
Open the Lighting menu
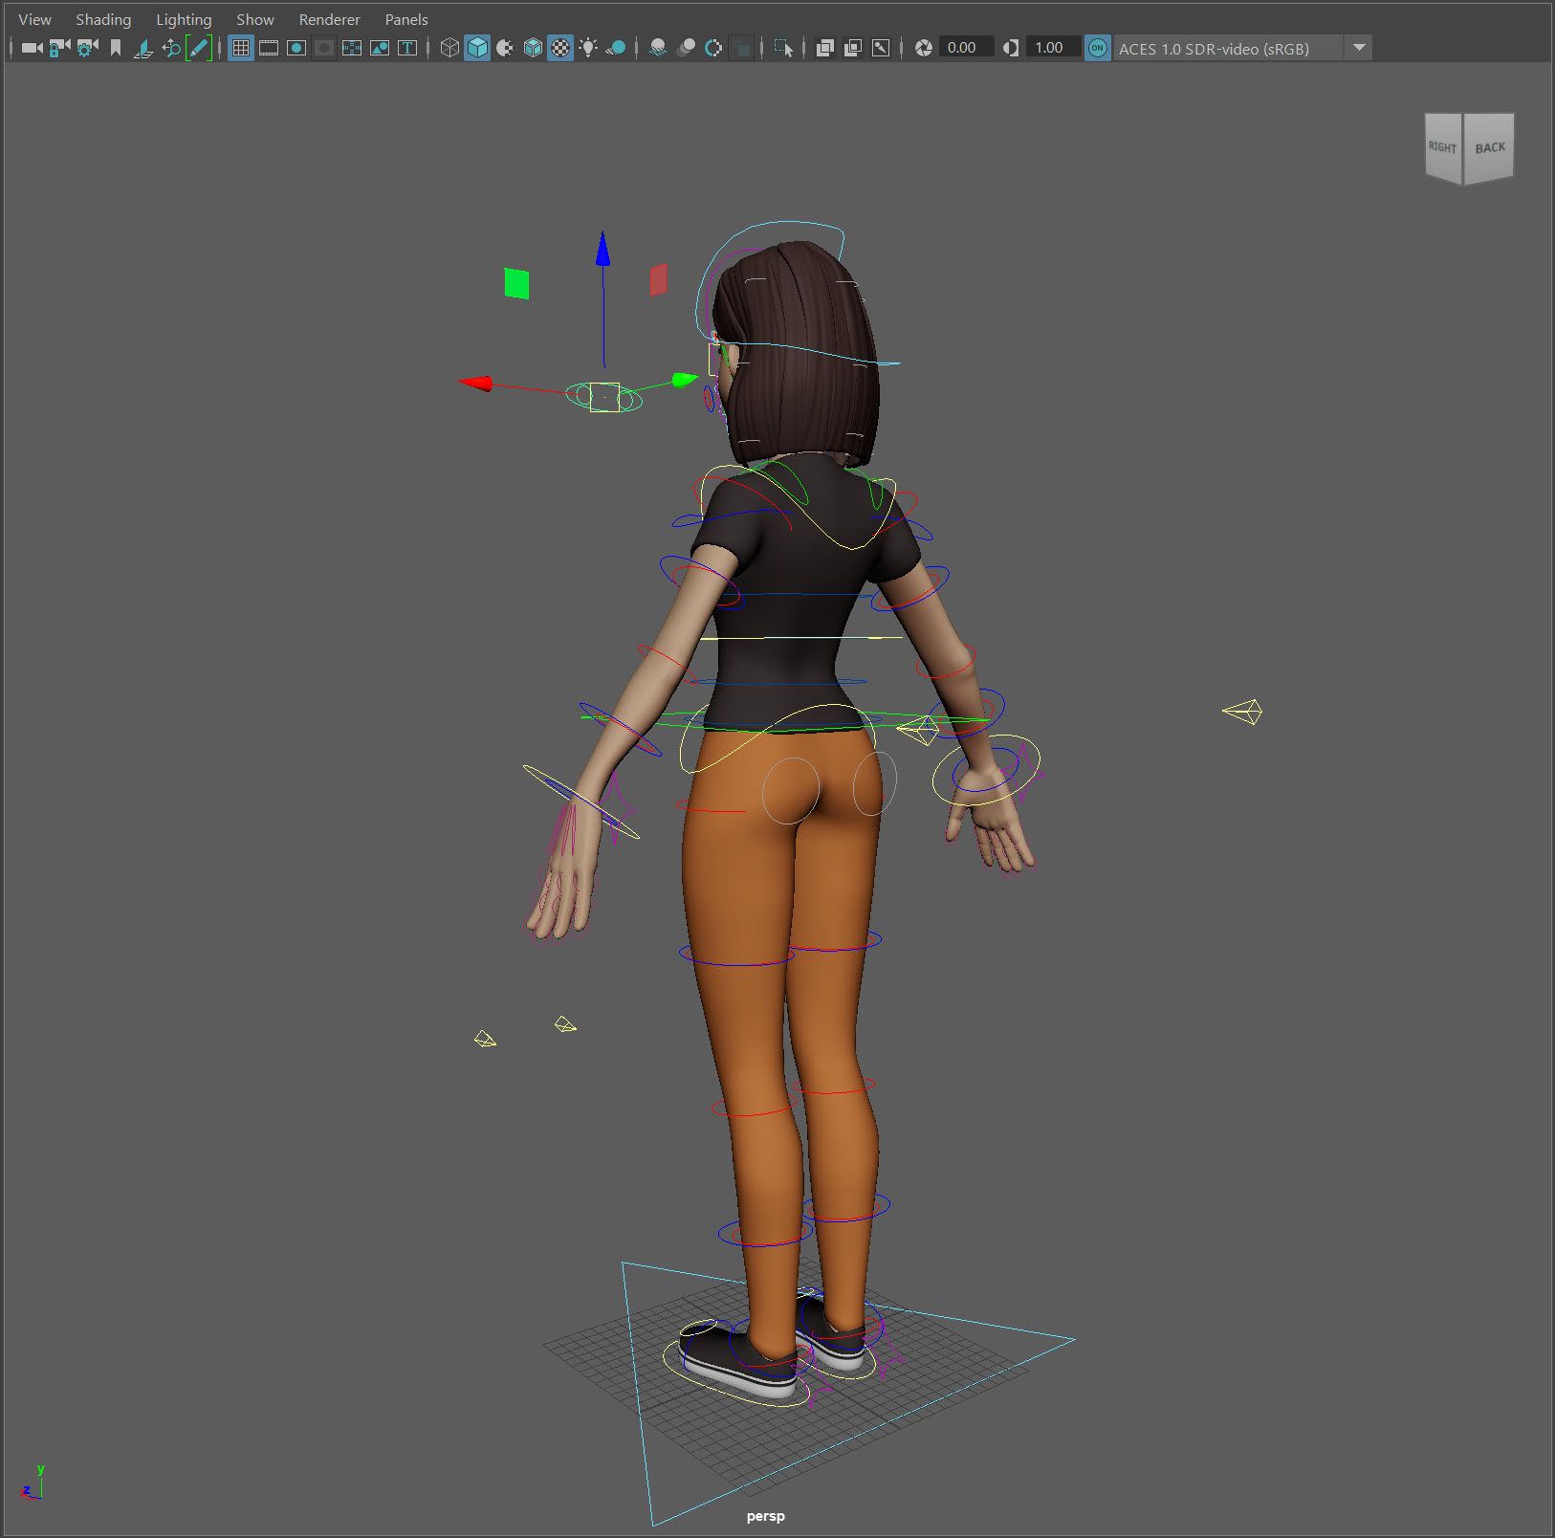(x=184, y=19)
